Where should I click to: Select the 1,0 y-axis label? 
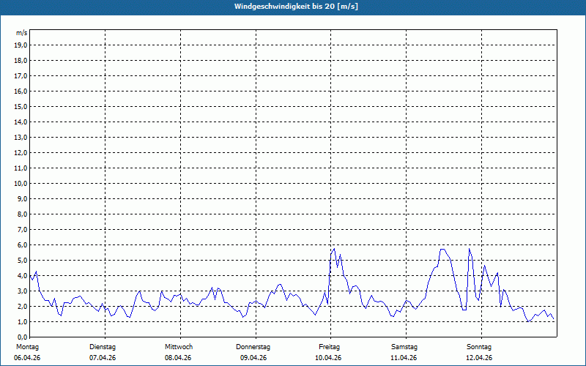click(x=22, y=321)
